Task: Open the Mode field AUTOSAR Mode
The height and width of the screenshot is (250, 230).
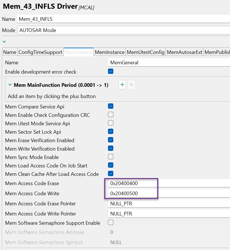Action: (123, 30)
